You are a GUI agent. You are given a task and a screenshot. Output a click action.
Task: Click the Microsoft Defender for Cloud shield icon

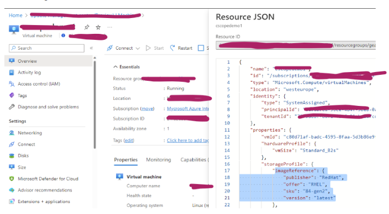(x=12, y=179)
